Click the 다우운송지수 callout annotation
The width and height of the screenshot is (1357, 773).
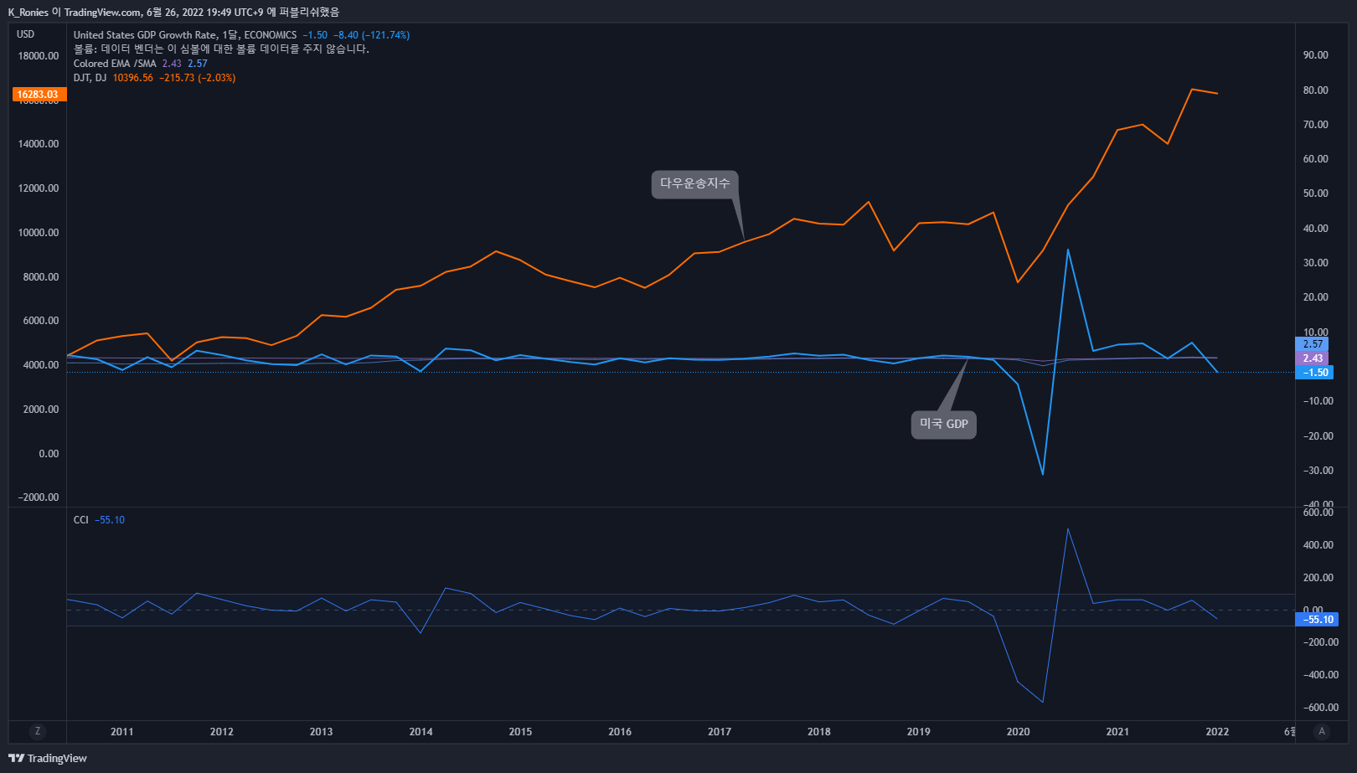(x=695, y=183)
